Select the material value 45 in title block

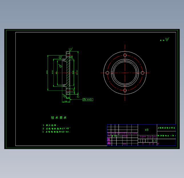tap(147, 130)
